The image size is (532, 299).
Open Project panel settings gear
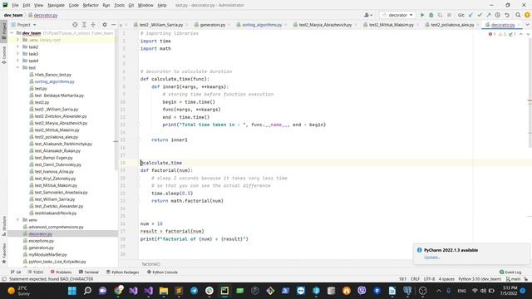click(x=105, y=25)
